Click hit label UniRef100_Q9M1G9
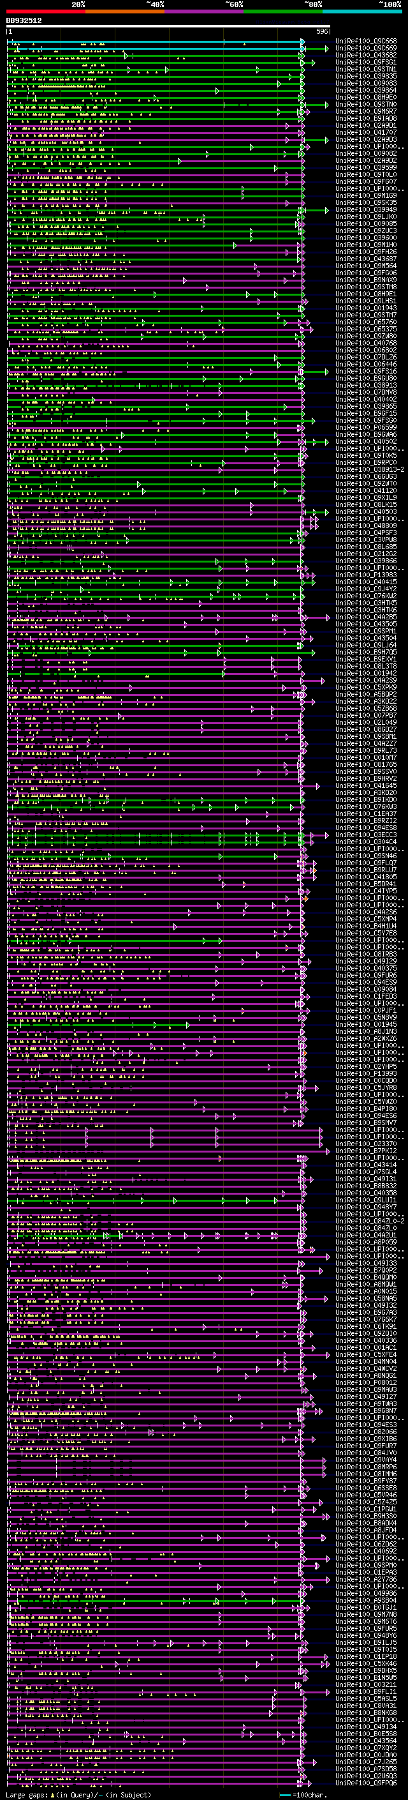The image size is (408, 1800). click(x=366, y=195)
